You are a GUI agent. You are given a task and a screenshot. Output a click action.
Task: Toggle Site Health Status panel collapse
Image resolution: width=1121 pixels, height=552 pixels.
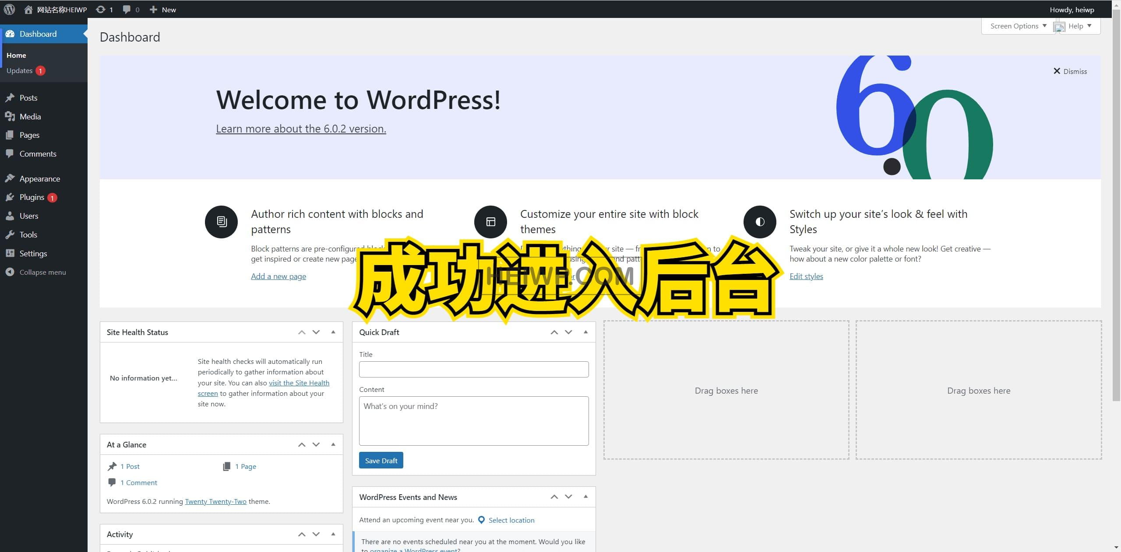tap(333, 332)
